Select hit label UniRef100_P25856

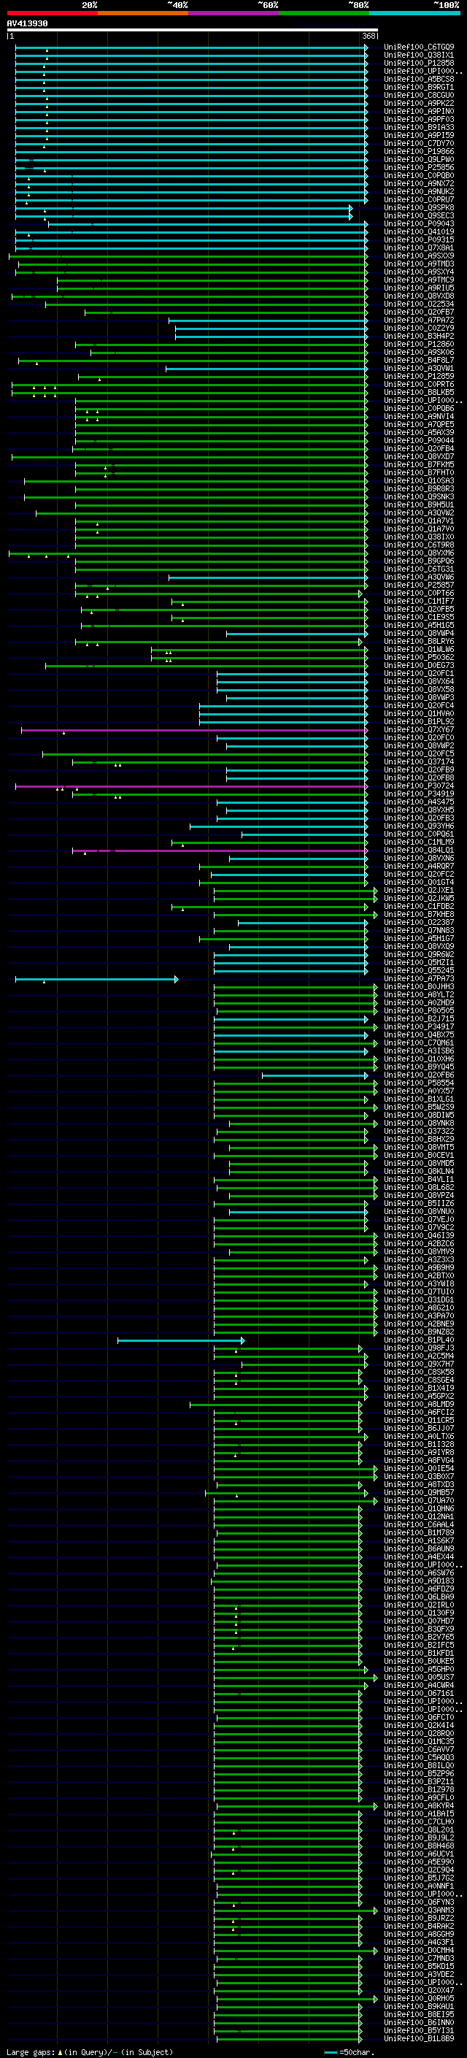pos(419,168)
